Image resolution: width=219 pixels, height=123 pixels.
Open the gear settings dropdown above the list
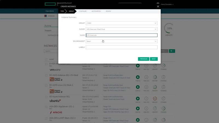tap(172, 51)
